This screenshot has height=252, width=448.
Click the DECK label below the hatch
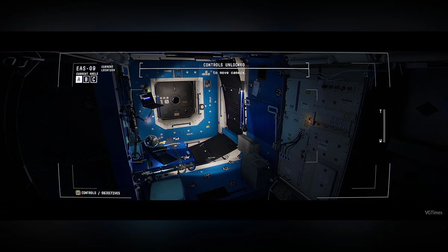(x=190, y=134)
